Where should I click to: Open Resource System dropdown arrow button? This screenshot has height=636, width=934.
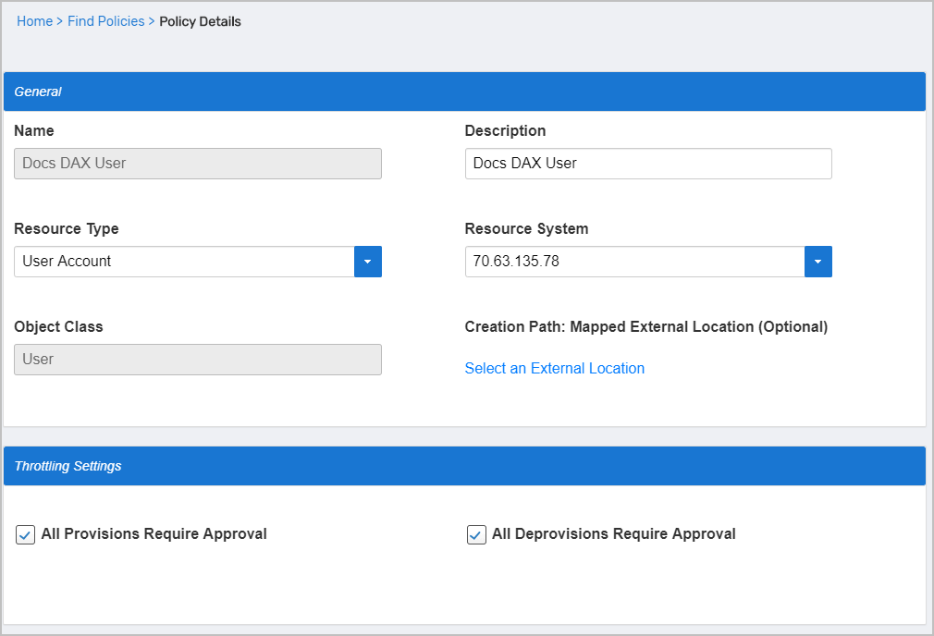[817, 262]
